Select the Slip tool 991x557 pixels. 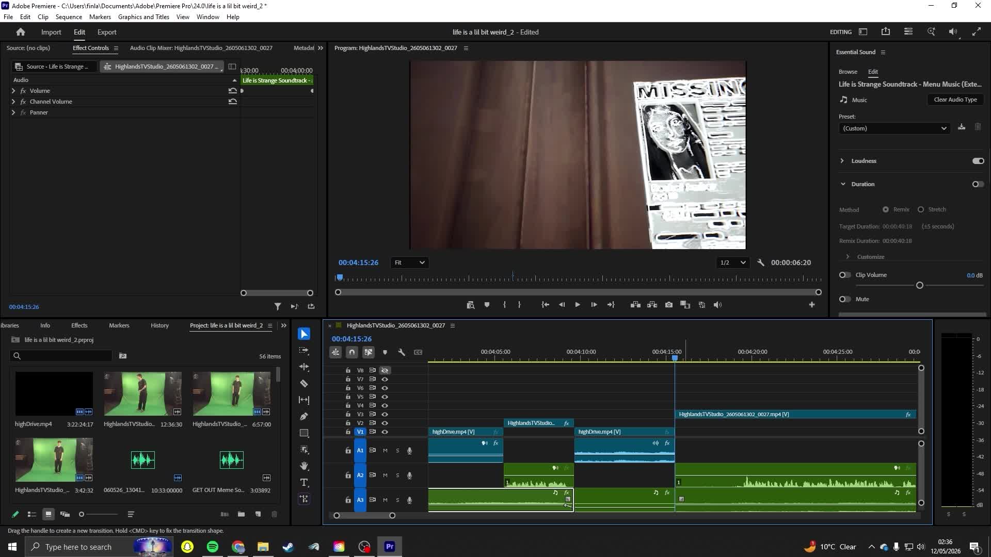tap(304, 400)
